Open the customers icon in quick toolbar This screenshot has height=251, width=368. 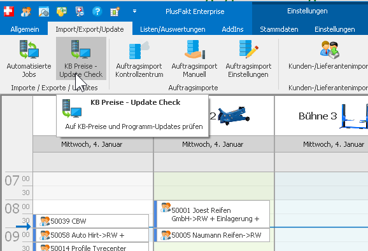click(x=26, y=11)
